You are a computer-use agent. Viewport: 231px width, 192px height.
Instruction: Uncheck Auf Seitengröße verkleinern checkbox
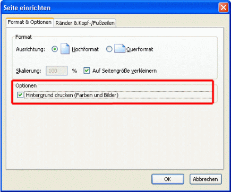tap(87, 71)
